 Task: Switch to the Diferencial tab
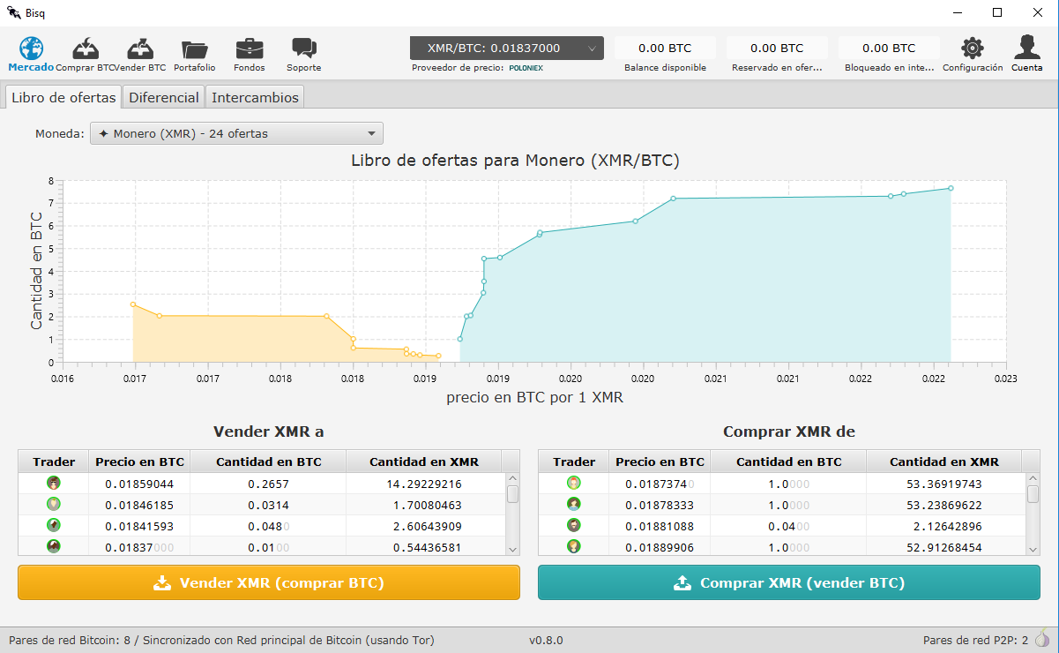(165, 97)
